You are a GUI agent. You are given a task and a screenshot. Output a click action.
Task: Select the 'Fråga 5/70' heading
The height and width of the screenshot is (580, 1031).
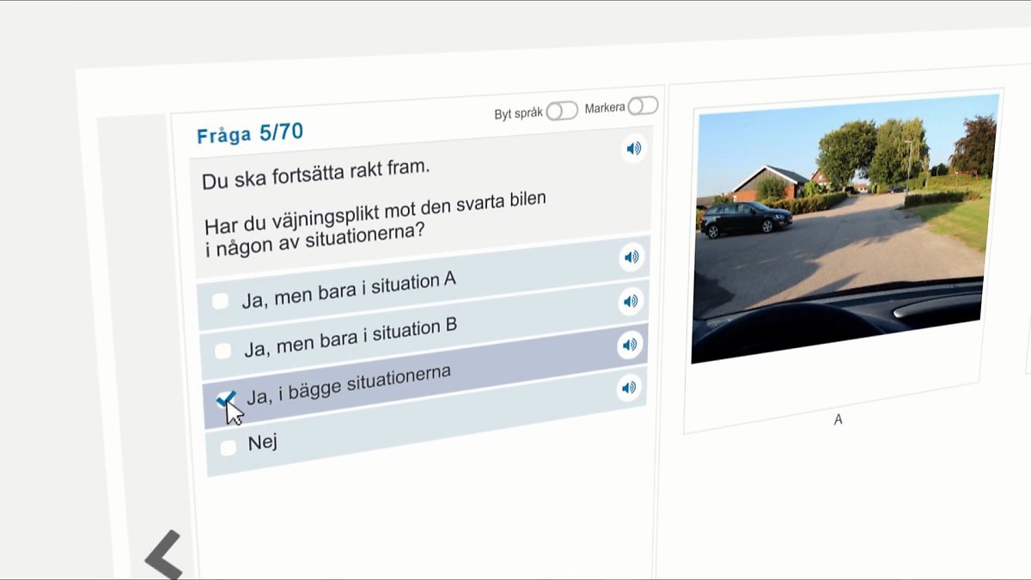(x=250, y=133)
